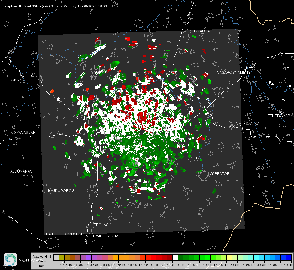Image resolution: width=294 pixels, height=270 pixels.
Task: Pick the deep blue swatch between 40 and 42
Action: 289,258
